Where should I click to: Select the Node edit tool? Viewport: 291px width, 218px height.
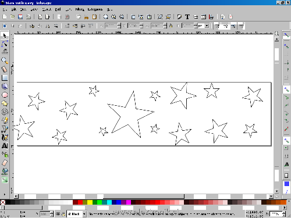pos(5,44)
